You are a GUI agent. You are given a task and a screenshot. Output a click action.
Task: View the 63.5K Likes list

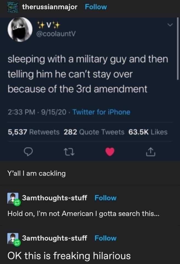tap(148, 132)
